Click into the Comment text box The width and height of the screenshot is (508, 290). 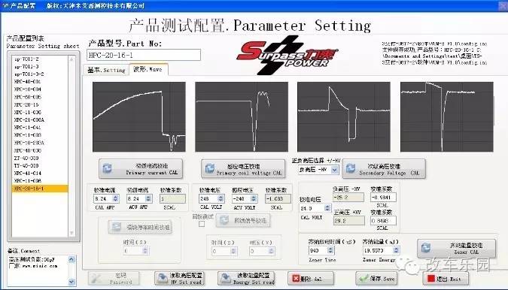pos(38,270)
